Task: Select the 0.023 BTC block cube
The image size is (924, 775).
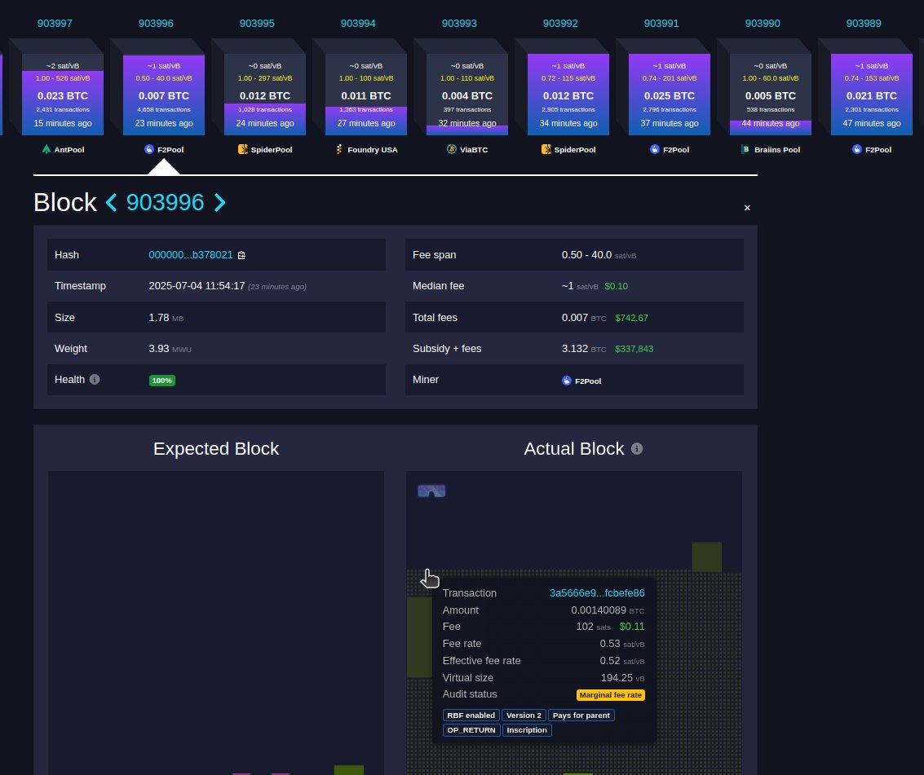Action: [x=63, y=95]
